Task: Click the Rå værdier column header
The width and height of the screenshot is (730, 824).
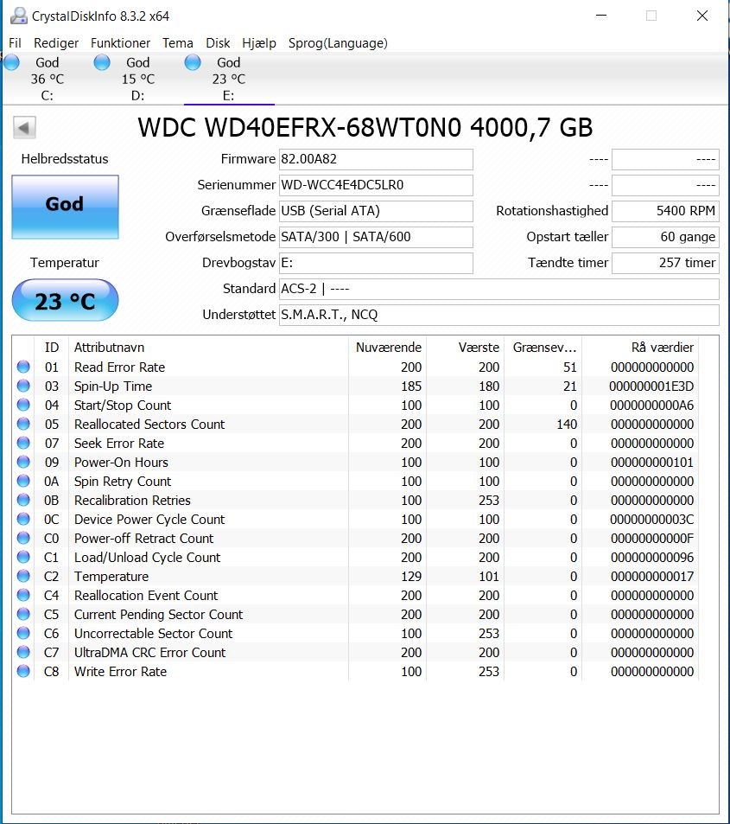Action: click(x=640, y=348)
